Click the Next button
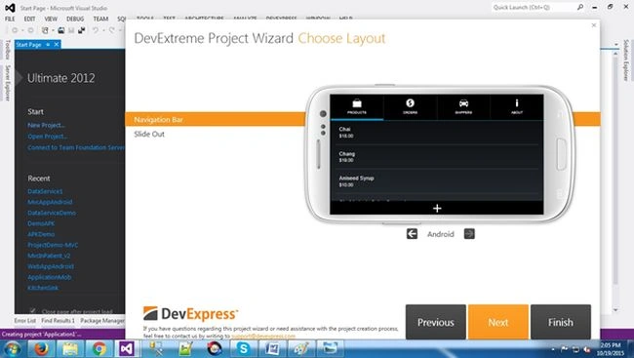634x358 pixels. [x=498, y=322]
